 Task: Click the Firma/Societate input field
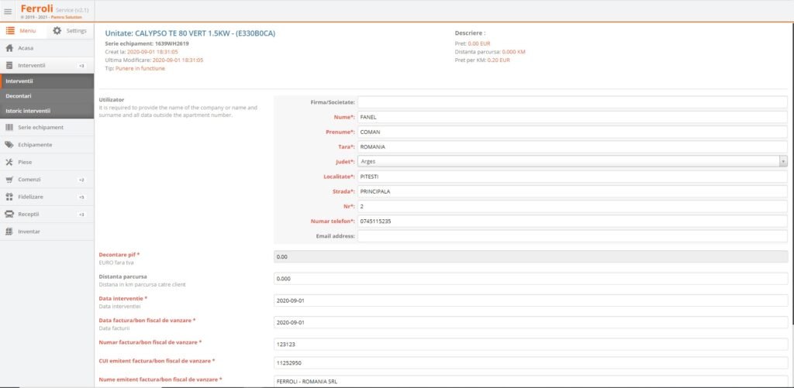tap(572, 102)
